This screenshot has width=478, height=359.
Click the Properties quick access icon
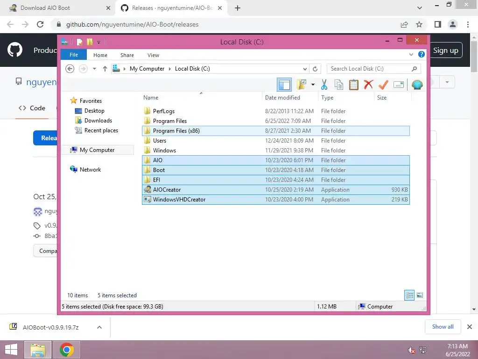[79, 42]
